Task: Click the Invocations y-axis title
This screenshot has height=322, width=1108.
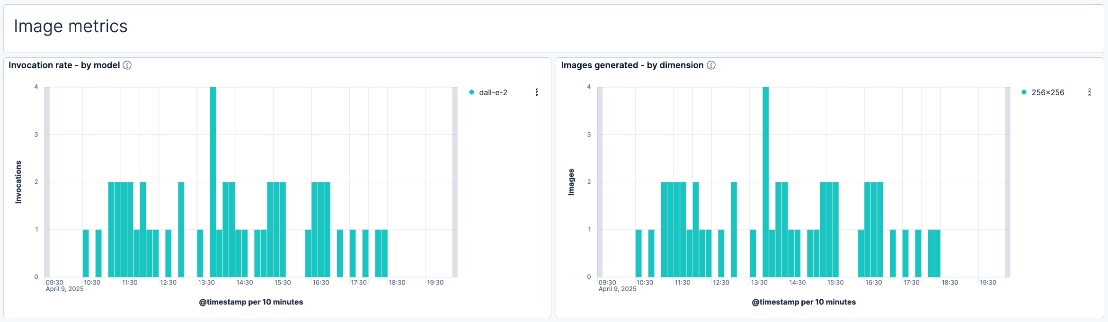Action: point(18,182)
